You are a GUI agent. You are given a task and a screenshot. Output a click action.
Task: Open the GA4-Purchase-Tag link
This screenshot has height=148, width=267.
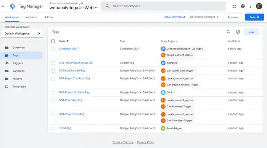click(x=70, y=100)
